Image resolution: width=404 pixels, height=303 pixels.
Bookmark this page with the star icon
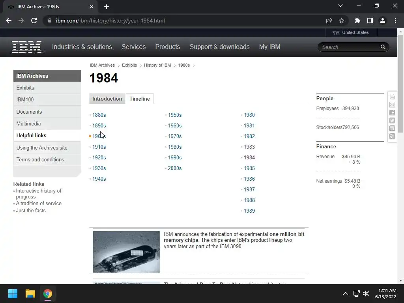click(x=341, y=21)
